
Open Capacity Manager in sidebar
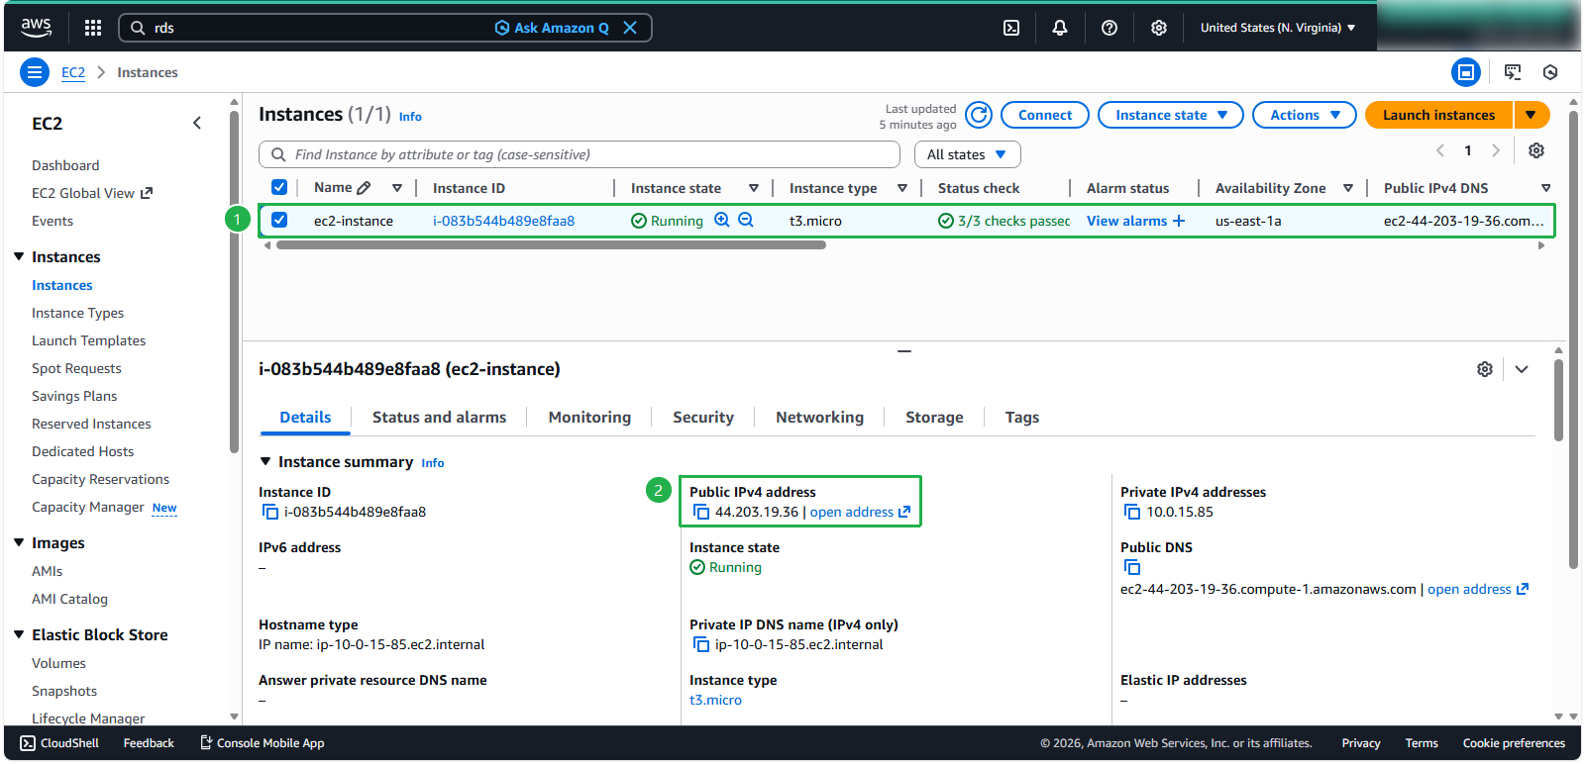pyautogui.click(x=88, y=507)
